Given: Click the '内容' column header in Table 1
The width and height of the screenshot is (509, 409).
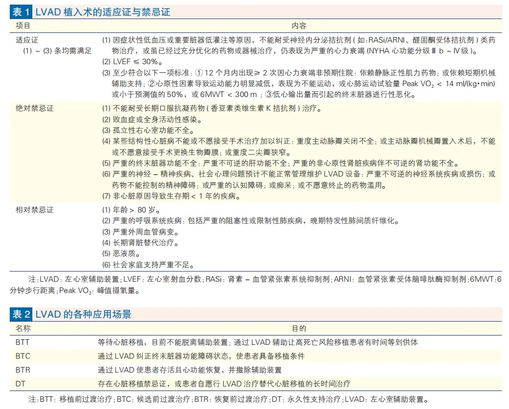Looking at the screenshot, I should tap(299, 25).
